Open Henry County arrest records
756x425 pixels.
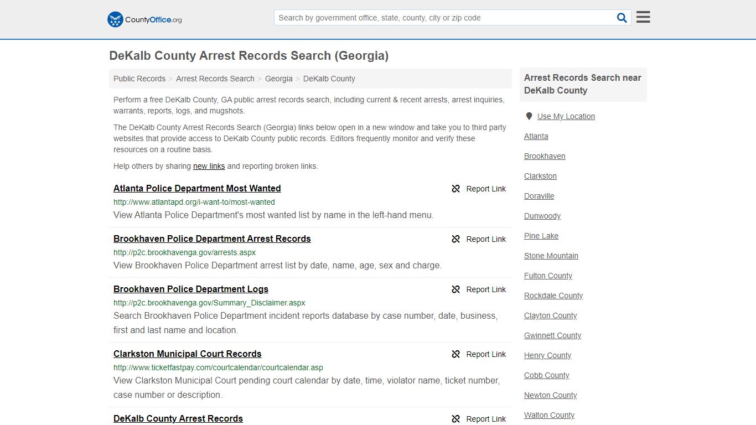point(548,355)
